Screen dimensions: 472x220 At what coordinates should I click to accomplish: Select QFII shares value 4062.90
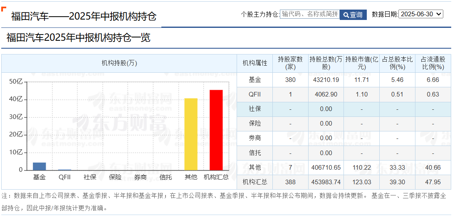pos(326,94)
